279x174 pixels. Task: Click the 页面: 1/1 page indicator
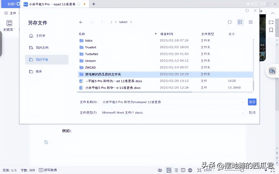pyautogui.click(x=10, y=170)
